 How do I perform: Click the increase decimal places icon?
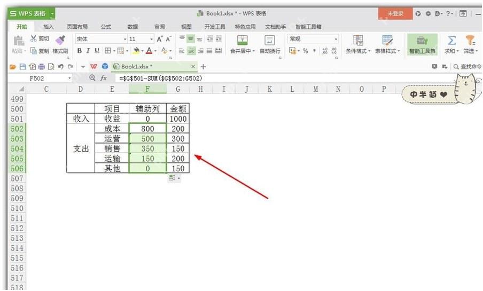325,51
